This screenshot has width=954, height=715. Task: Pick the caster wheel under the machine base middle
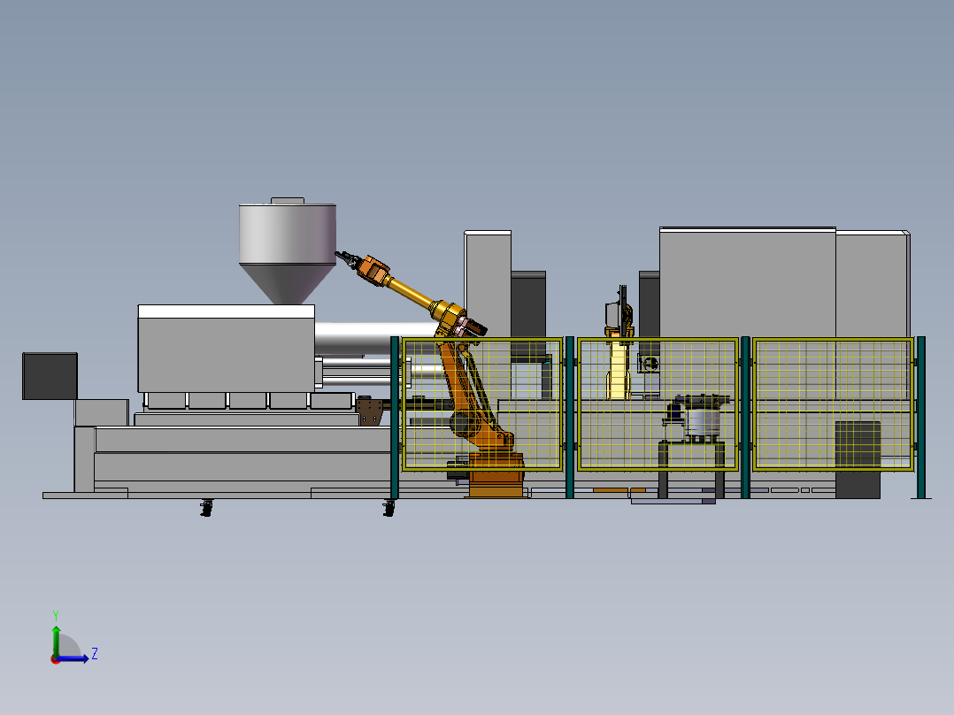[207, 508]
